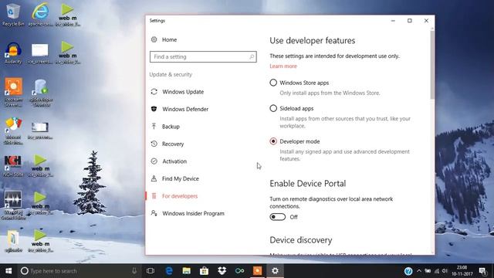494x278 pixels.
Task: Click the Windows Insider Program person icon
Action: pos(154,213)
